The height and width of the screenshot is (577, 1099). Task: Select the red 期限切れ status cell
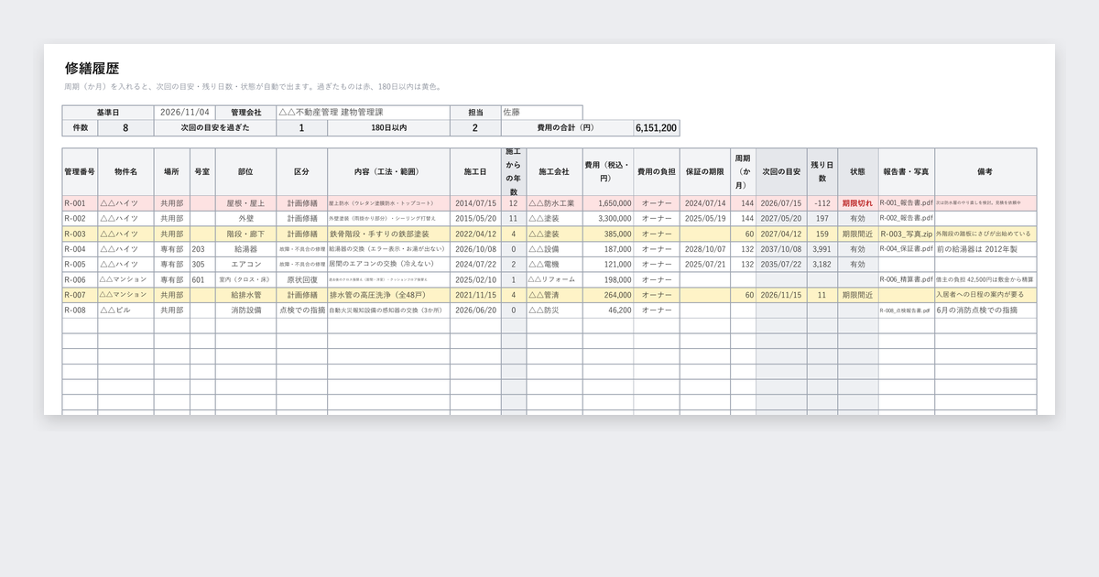pyautogui.click(x=857, y=203)
